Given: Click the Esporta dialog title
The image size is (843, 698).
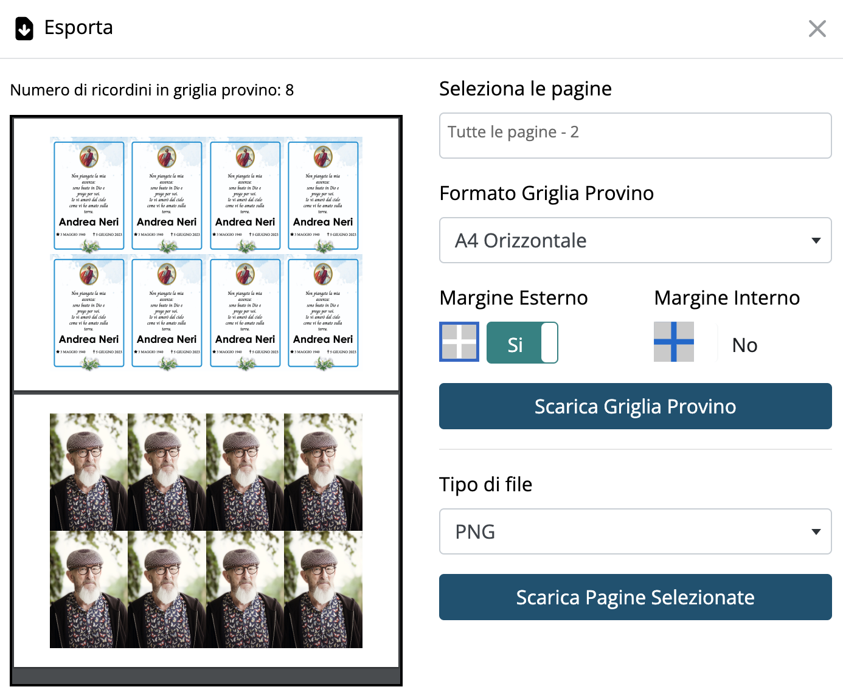Looking at the screenshot, I should pos(78,27).
